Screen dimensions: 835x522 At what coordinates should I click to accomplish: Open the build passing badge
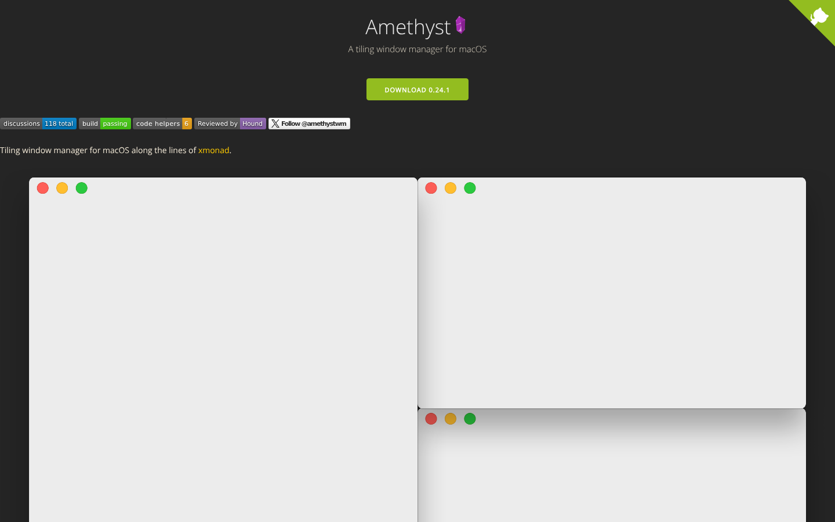click(105, 124)
